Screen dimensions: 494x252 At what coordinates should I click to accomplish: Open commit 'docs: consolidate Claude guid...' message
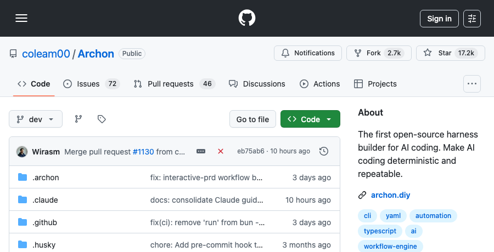207,200
